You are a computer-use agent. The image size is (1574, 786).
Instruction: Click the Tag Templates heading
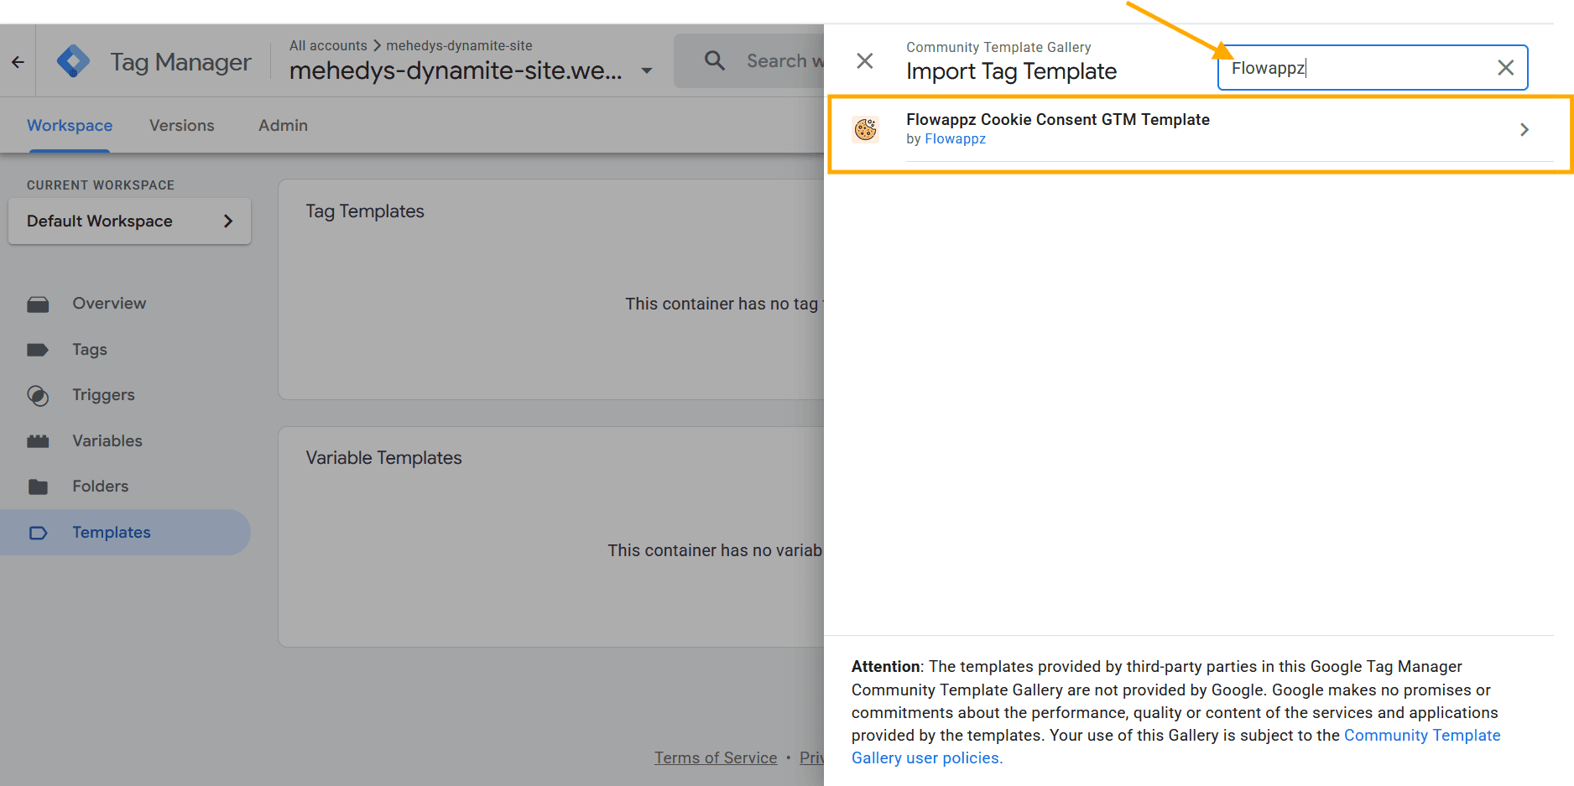365,211
